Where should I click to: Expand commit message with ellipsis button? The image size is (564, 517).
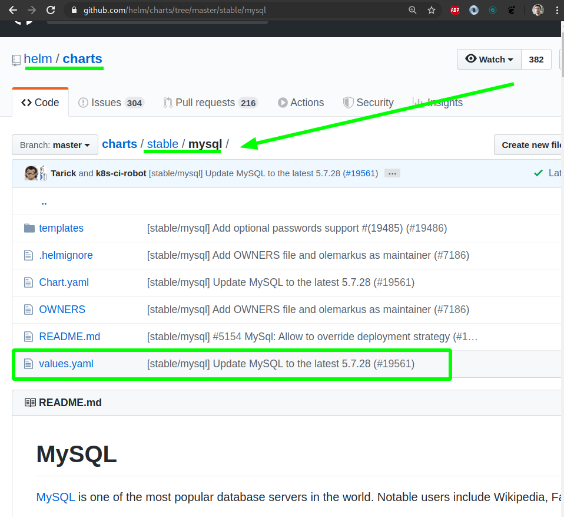392,173
